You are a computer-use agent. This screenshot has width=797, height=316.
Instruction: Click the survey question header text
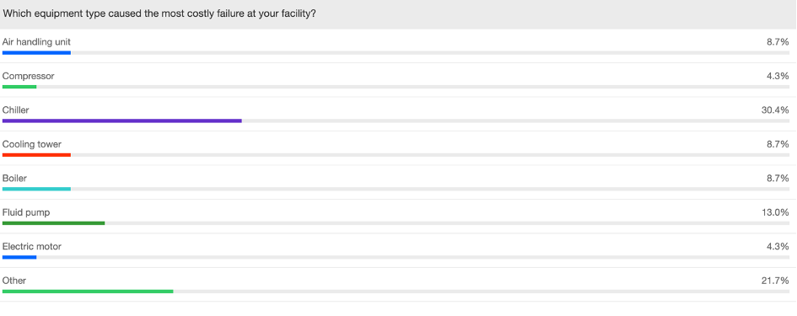click(159, 13)
